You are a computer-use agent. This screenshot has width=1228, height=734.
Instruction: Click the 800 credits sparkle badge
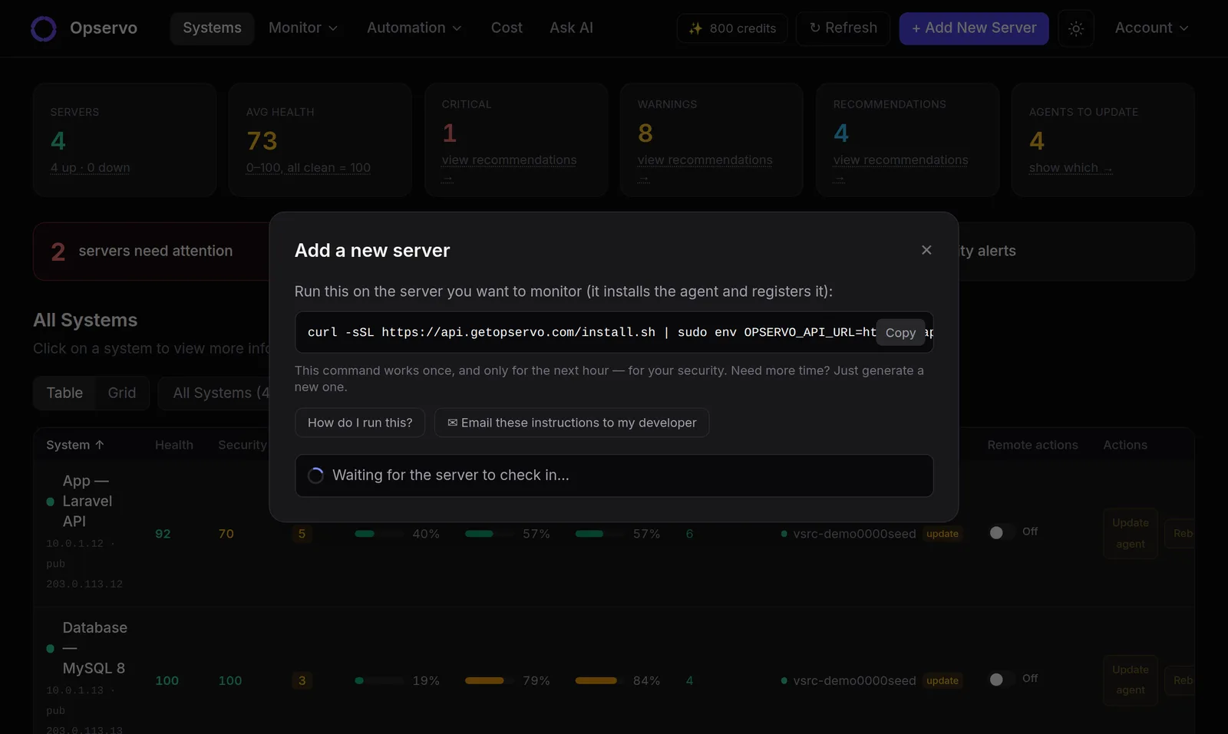(732, 28)
